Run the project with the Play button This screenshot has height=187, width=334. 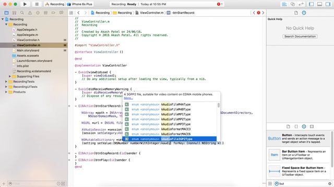tap(25, 4)
